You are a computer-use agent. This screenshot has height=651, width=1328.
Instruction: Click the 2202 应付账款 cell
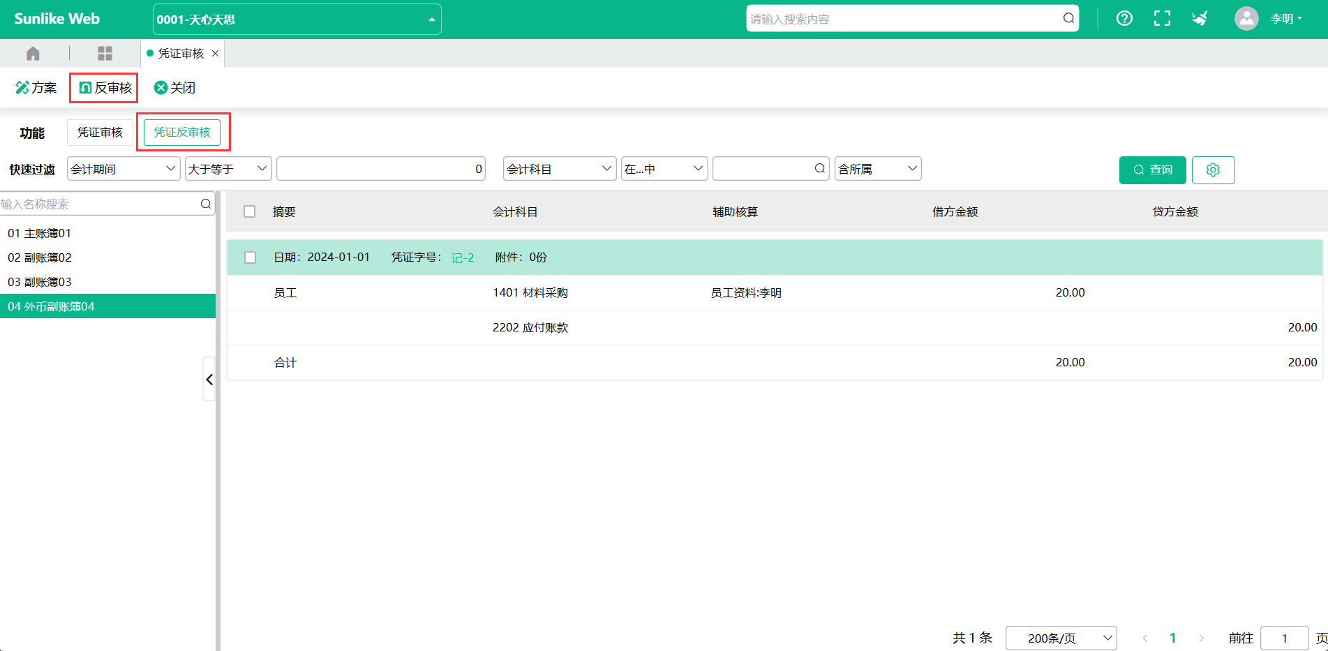point(530,327)
